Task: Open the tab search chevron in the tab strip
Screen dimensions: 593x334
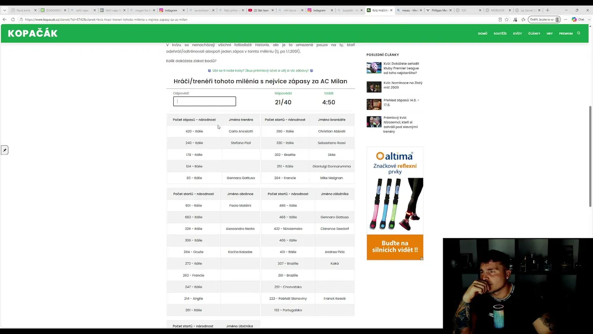Action: [x=4, y=10]
